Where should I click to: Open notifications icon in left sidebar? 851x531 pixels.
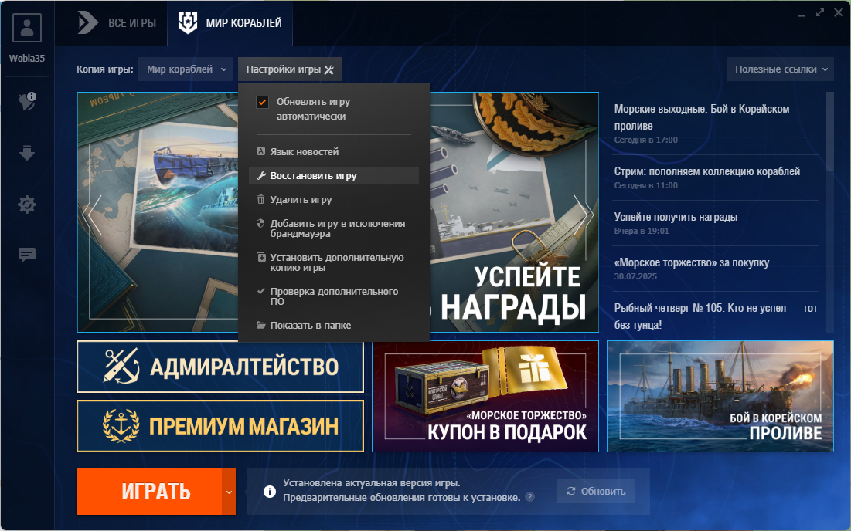(x=27, y=100)
